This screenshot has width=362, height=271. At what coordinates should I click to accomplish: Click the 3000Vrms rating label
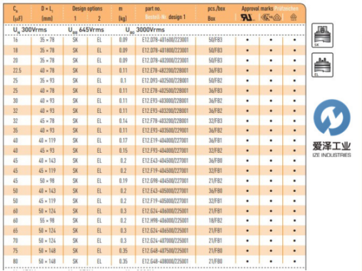pyautogui.click(x=150, y=30)
